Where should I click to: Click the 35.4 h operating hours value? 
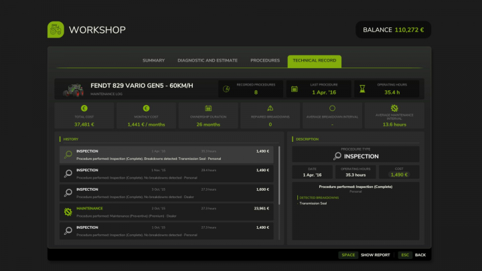392,92
